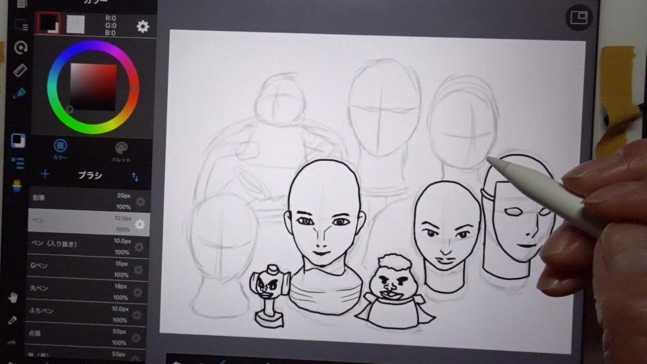Screen dimensions: 647x364
Task: Select the eyedropper tool
Action: pyautogui.click(x=13, y=321)
